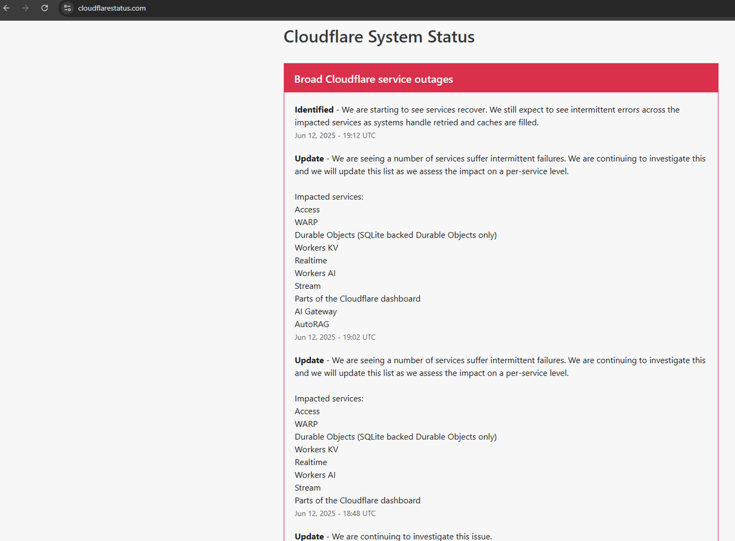The height and width of the screenshot is (541, 735).
Task: Click 'WARP' in the list containing AutoRAG
Action: click(x=306, y=222)
